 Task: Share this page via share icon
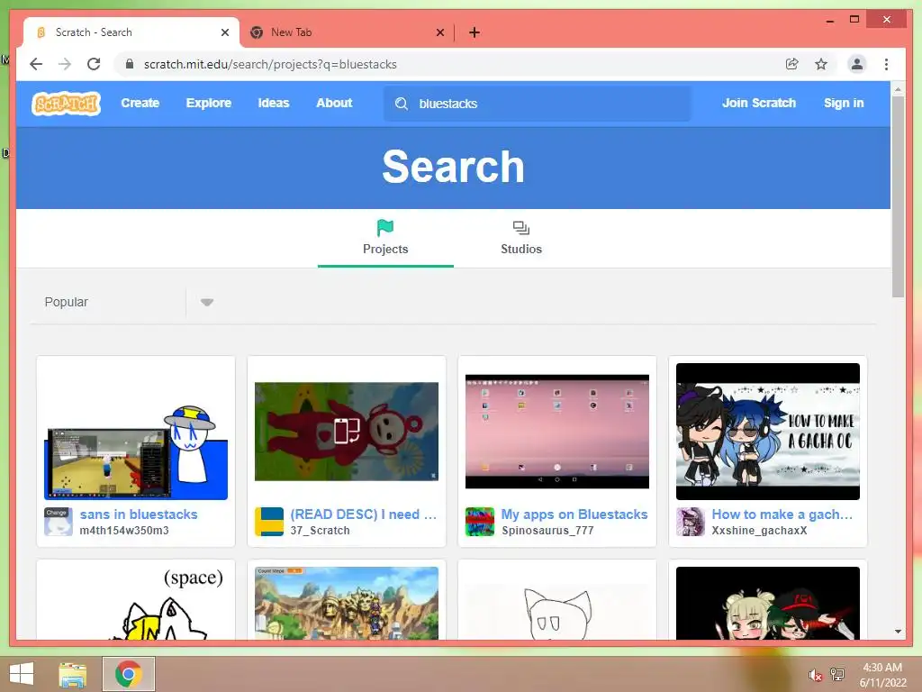pos(792,64)
